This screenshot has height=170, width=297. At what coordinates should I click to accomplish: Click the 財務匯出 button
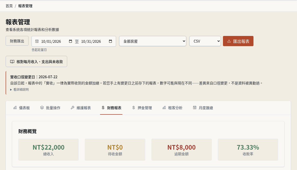(17, 41)
